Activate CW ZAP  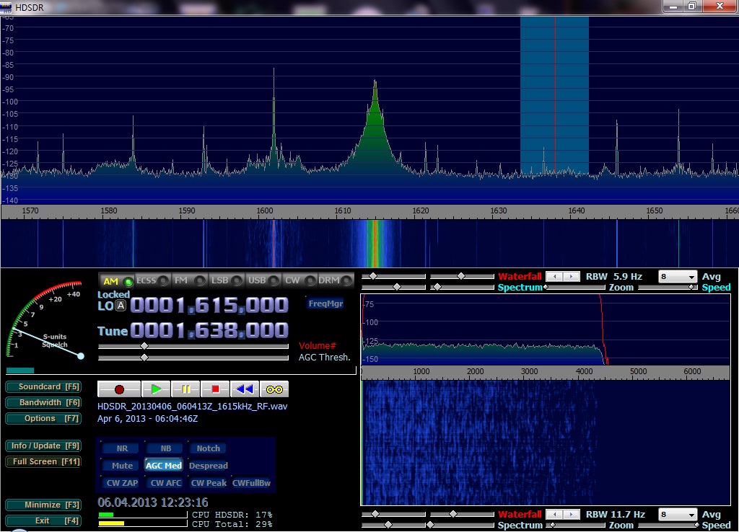pos(122,483)
